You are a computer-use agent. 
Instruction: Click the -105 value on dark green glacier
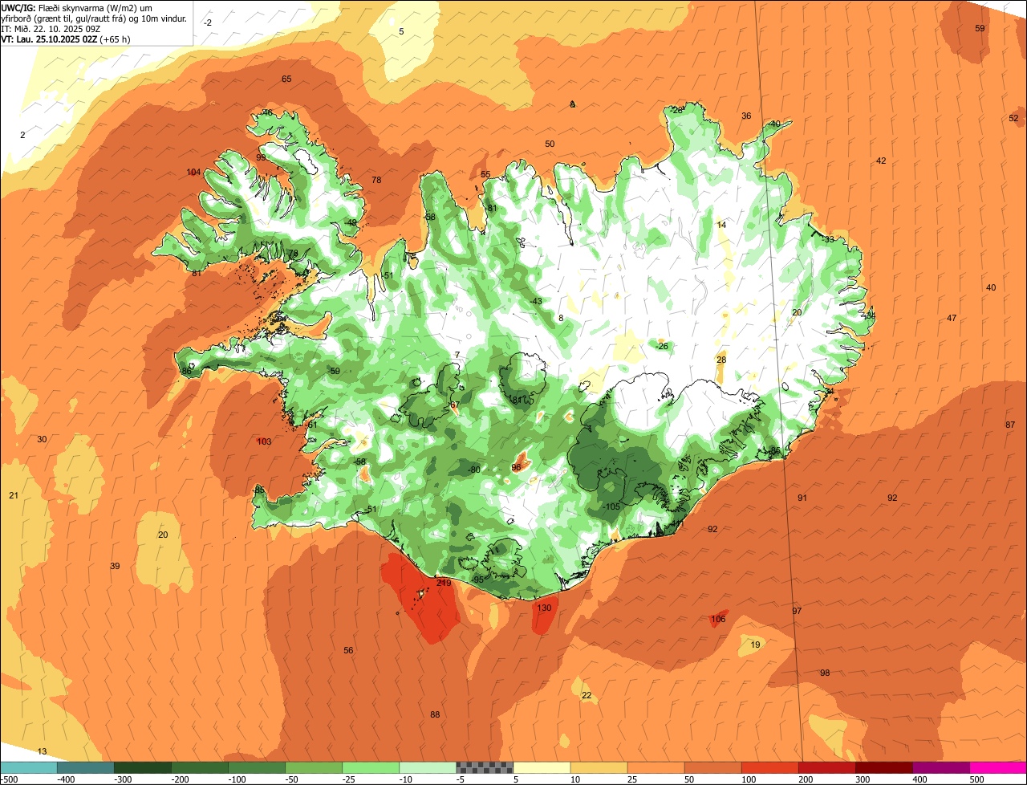(611, 506)
